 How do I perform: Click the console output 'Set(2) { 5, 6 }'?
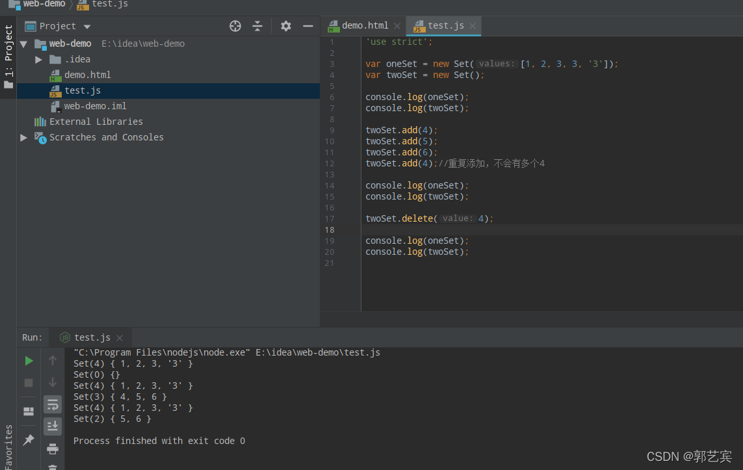click(112, 419)
